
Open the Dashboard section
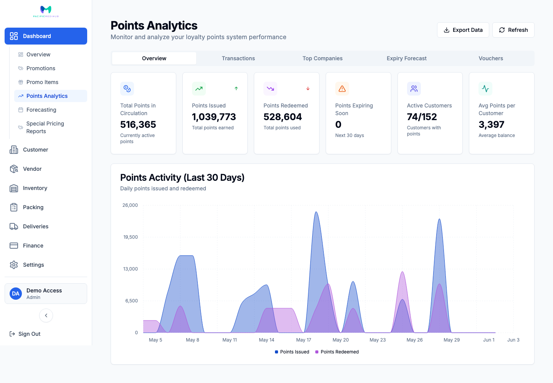click(x=46, y=36)
